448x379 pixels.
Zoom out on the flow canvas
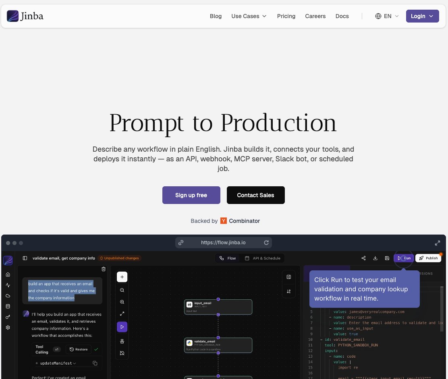(x=122, y=290)
